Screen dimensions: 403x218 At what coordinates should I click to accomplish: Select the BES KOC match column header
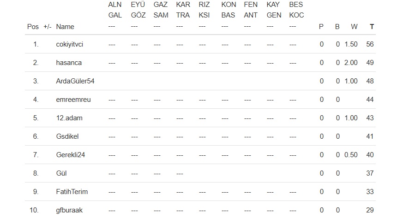coord(296,10)
